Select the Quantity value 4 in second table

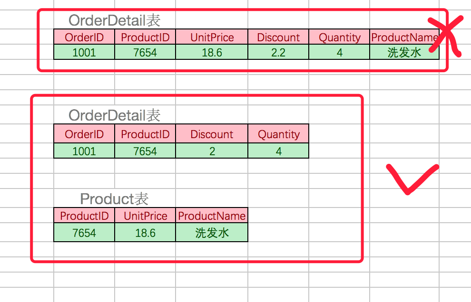(x=278, y=151)
